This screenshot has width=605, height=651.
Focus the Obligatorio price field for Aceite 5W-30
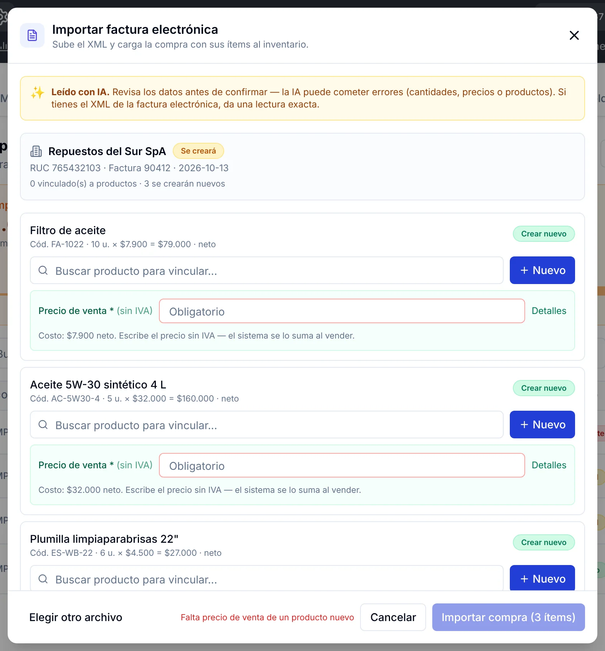point(342,465)
